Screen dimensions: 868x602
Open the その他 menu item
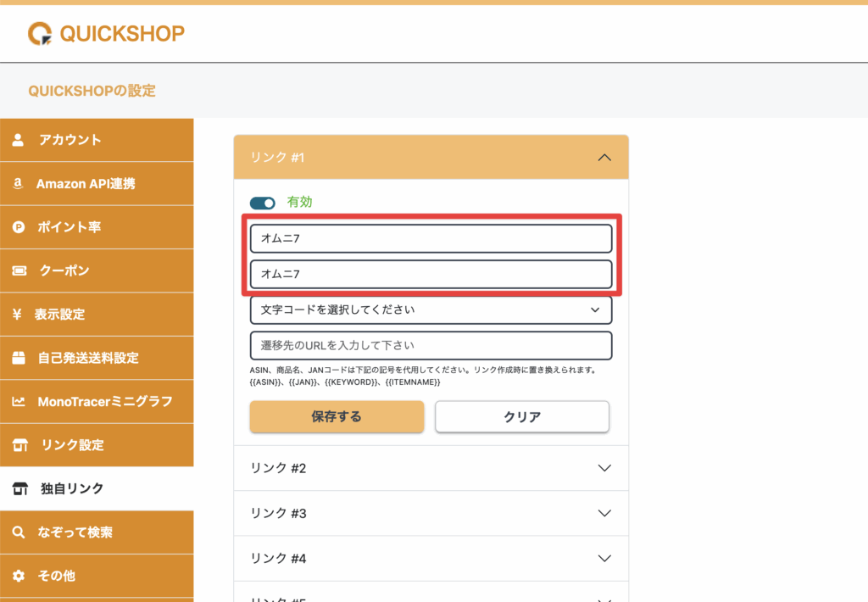(97, 576)
